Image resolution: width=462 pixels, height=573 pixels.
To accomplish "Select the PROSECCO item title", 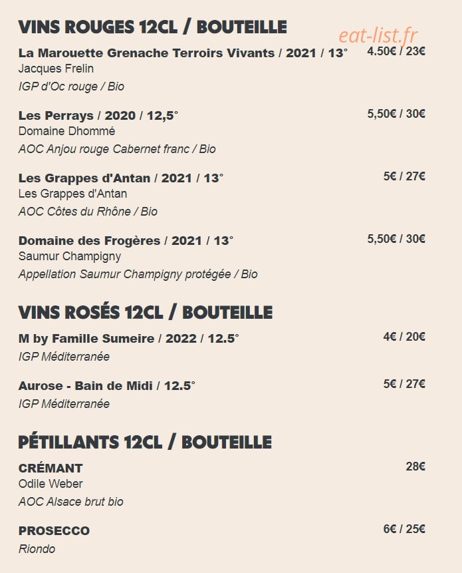I will [x=54, y=531].
